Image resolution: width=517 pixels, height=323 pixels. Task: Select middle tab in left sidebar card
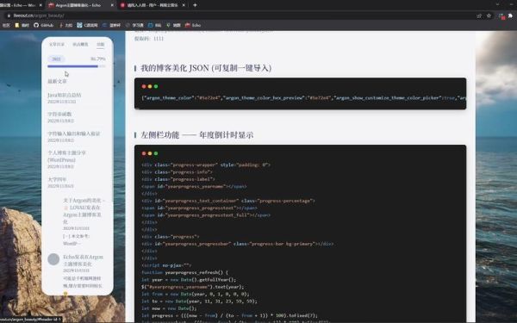[x=80, y=44]
